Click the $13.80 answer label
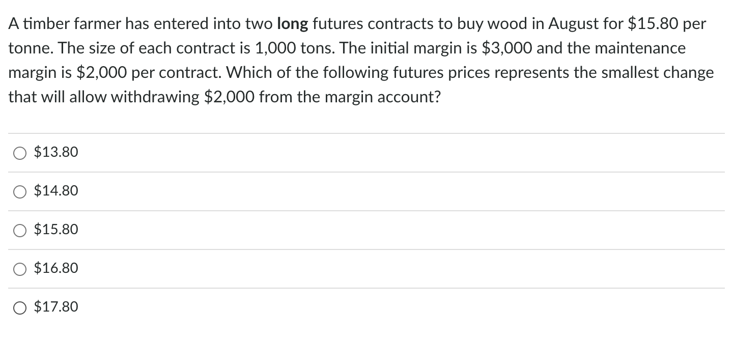 click(55, 152)
